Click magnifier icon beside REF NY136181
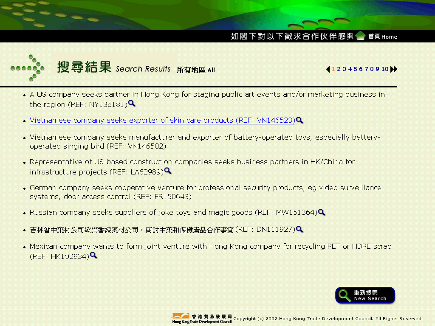 (132, 104)
